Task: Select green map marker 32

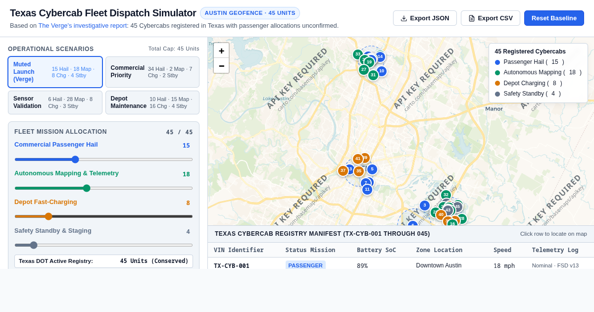Action: click(446, 195)
